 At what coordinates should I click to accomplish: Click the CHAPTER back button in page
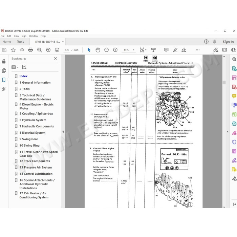(x=155, y=59)
